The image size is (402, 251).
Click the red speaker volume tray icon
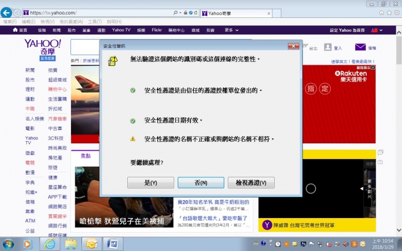click(x=346, y=244)
